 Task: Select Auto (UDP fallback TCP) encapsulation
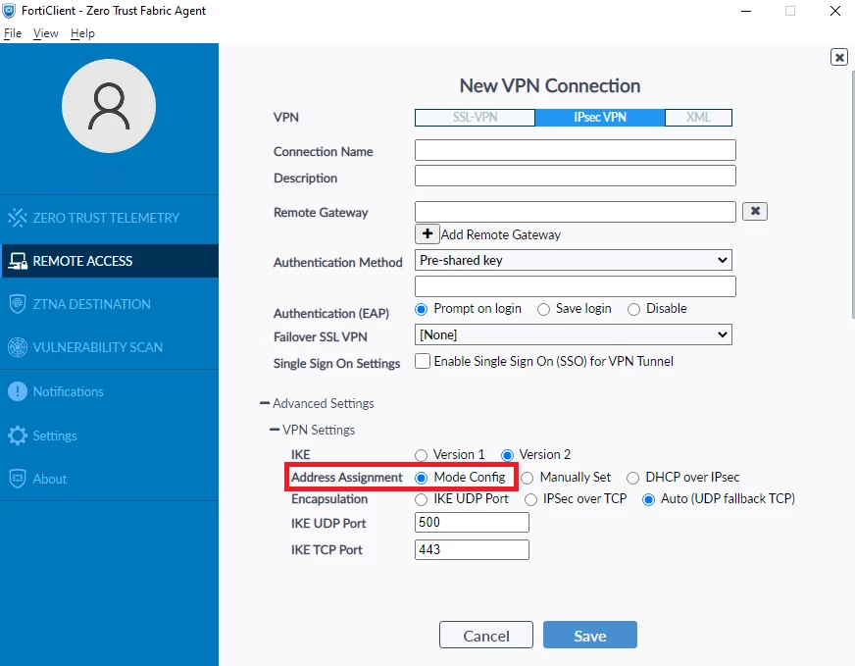[648, 499]
